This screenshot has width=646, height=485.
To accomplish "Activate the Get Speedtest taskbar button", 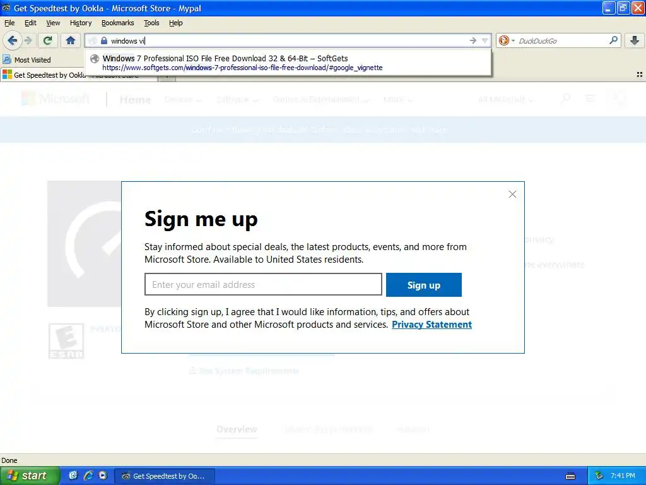I will click(165, 476).
